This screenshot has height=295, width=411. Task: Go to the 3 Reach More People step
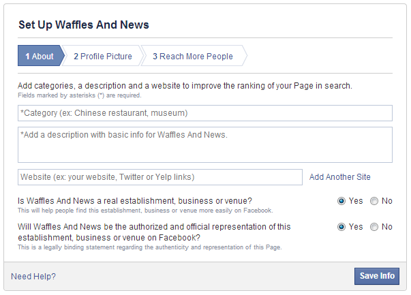(x=194, y=56)
